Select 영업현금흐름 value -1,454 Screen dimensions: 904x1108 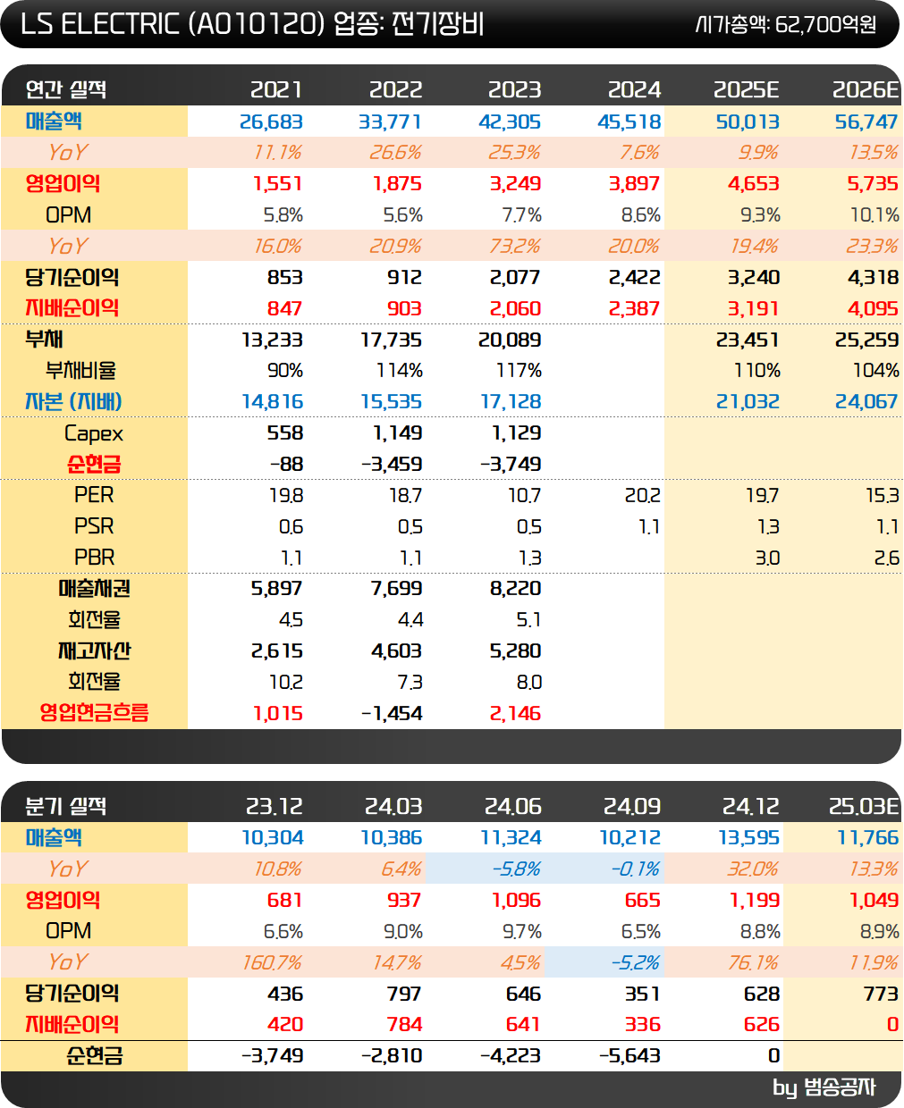pos(392,714)
